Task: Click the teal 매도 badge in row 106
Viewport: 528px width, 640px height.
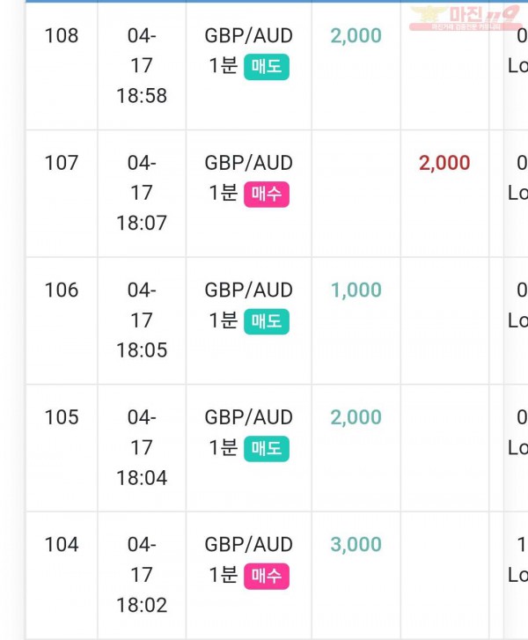Action: (267, 321)
